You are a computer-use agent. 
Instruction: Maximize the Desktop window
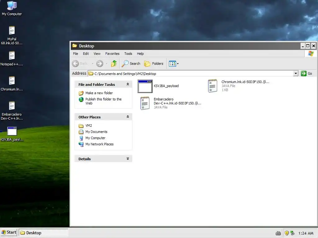pyautogui.click(x=308, y=46)
